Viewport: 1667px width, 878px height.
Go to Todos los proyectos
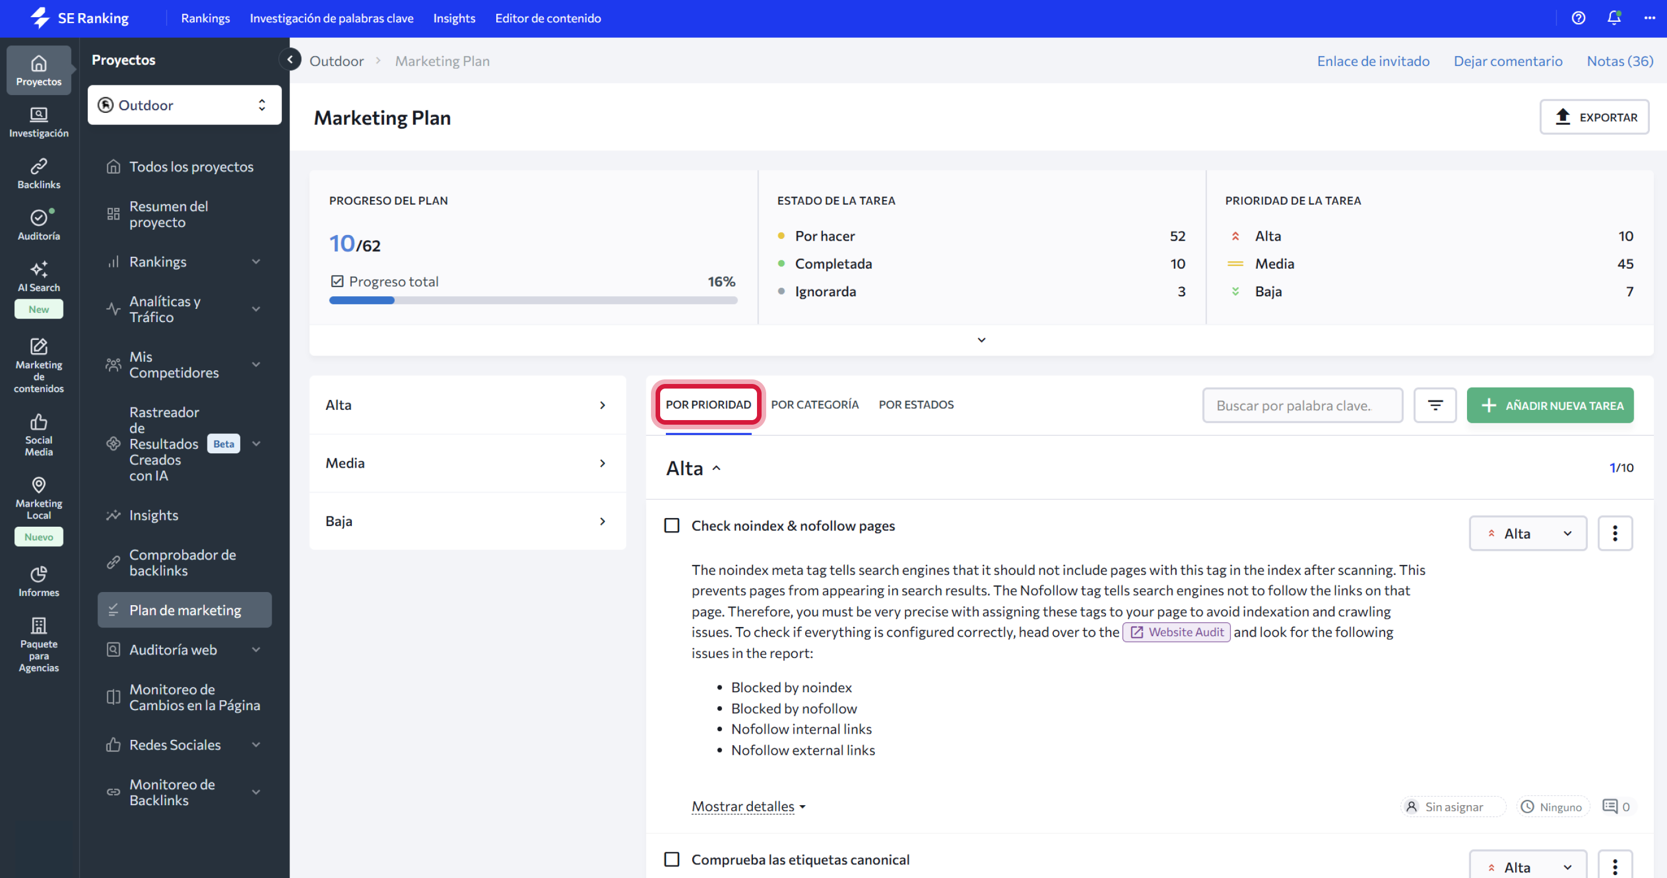pos(185,166)
